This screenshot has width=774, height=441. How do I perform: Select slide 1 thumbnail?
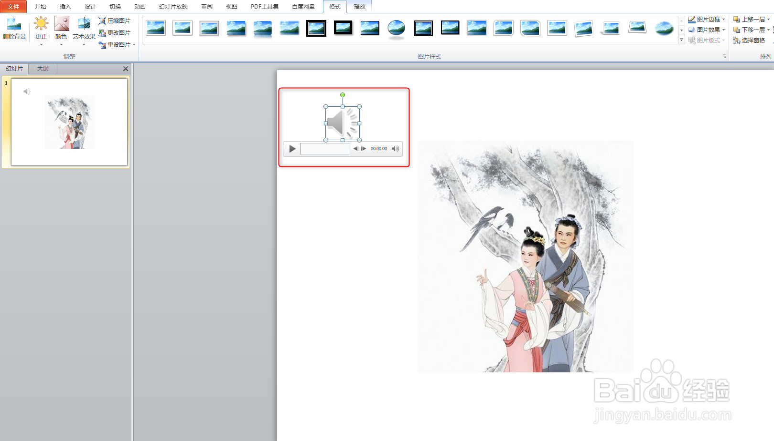69,122
